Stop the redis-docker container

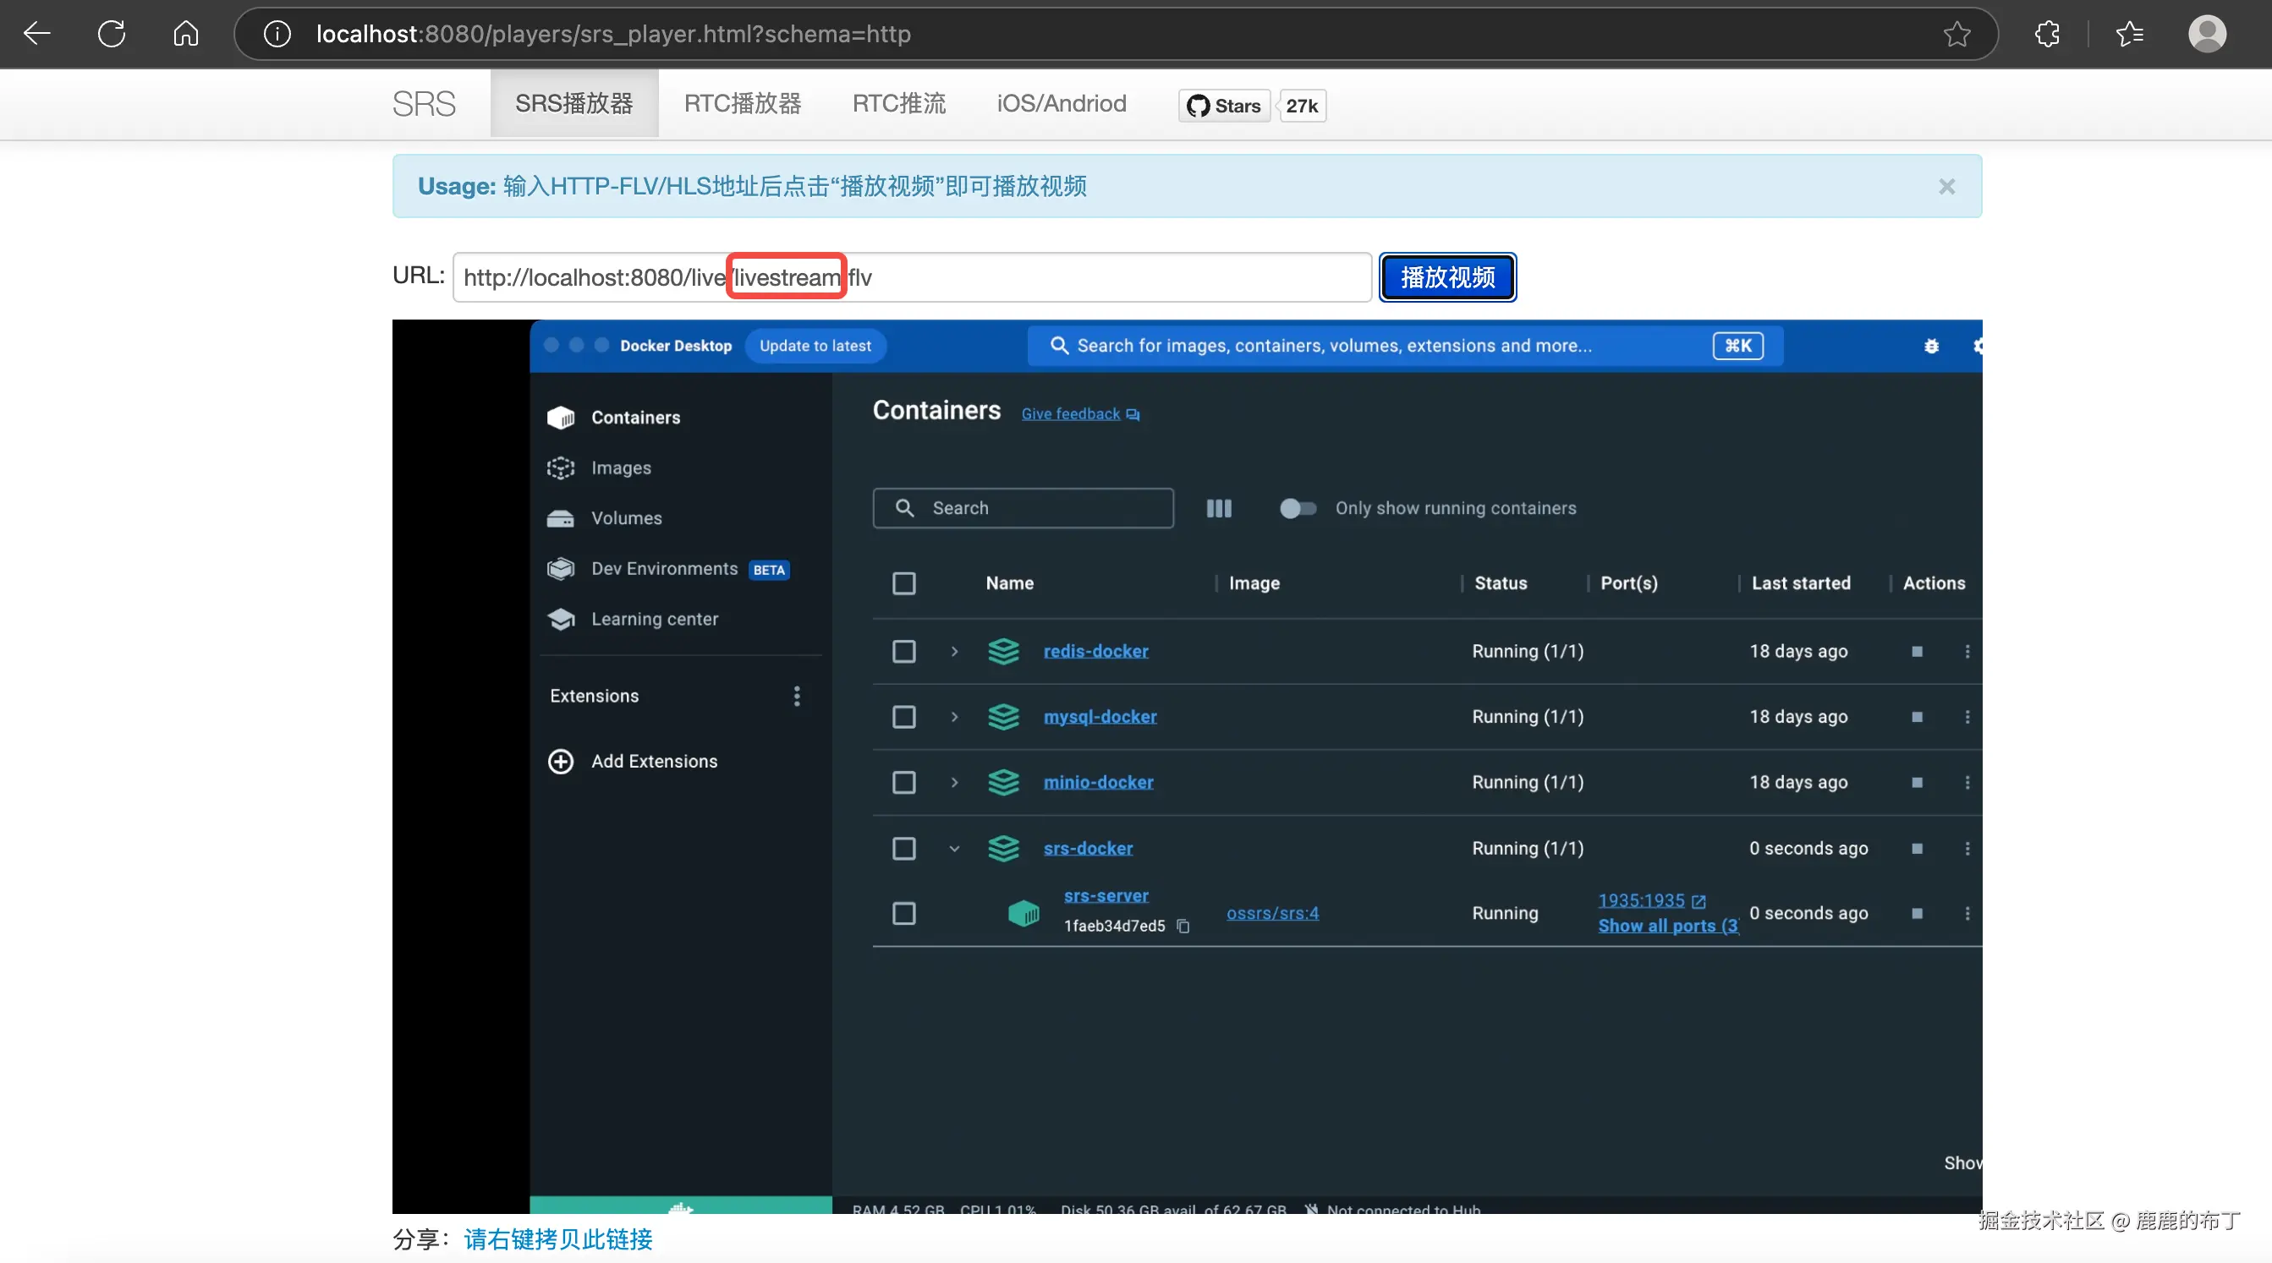coord(1917,651)
